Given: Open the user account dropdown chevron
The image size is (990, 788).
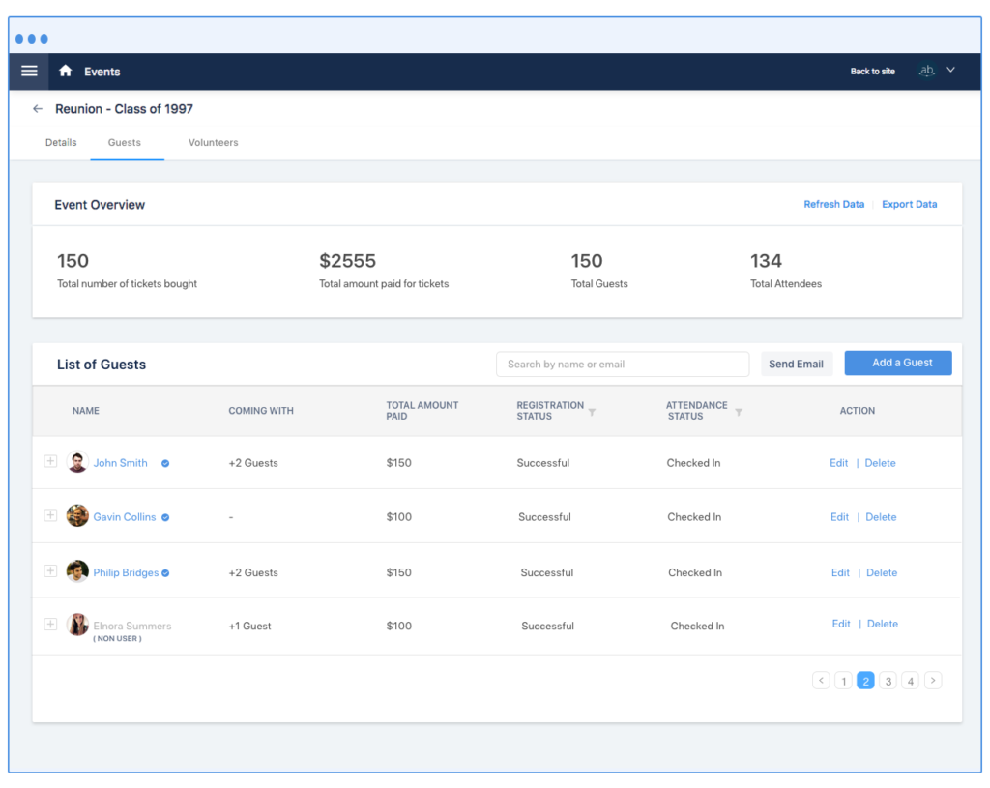Looking at the screenshot, I should click(x=950, y=70).
